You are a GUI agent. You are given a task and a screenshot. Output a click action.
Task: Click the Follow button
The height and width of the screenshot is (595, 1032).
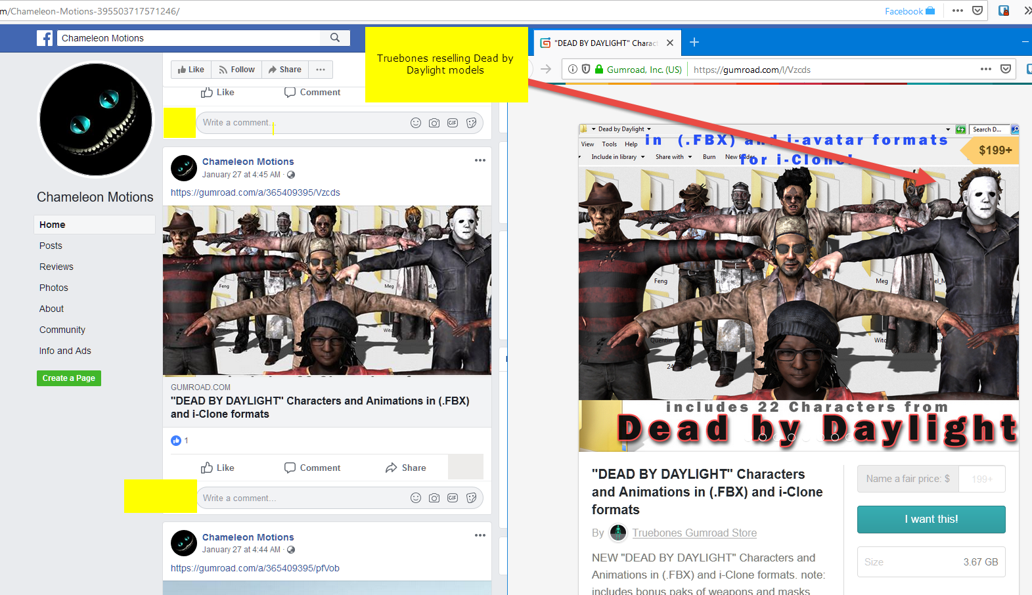[236, 70]
